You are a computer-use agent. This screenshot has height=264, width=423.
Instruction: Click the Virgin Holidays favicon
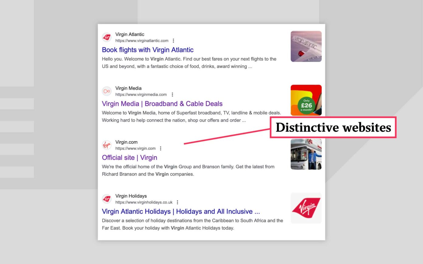pos(106,199)
